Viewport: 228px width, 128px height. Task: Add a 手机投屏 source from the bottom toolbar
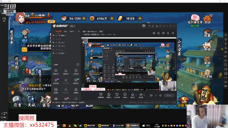coord(117,96)
